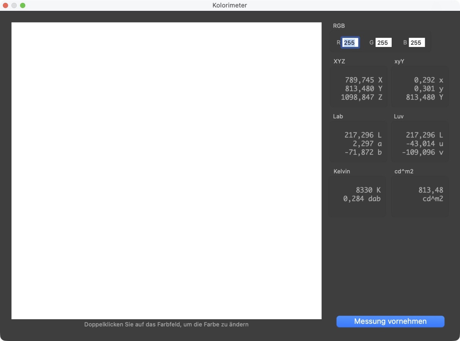460x341 pixels.
Task: Click the xyY panel heading
Action: coord(399,62)
